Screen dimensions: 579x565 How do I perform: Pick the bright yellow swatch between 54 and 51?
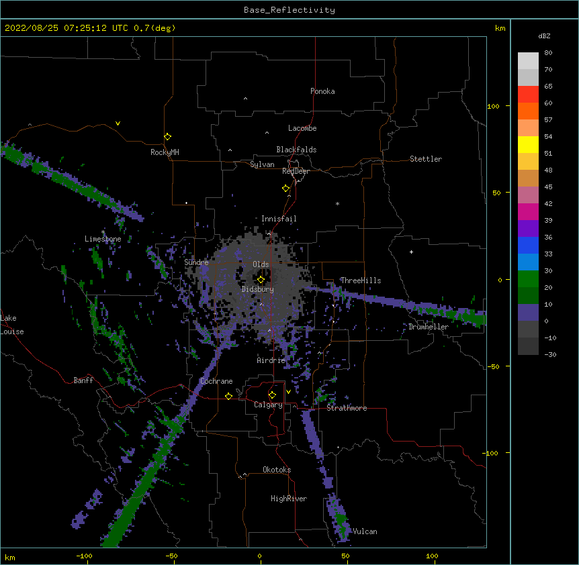point(528,144)
